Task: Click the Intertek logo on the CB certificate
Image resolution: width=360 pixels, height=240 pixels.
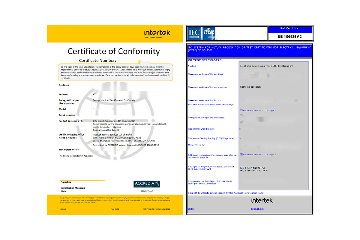Action: coord(262,200)
